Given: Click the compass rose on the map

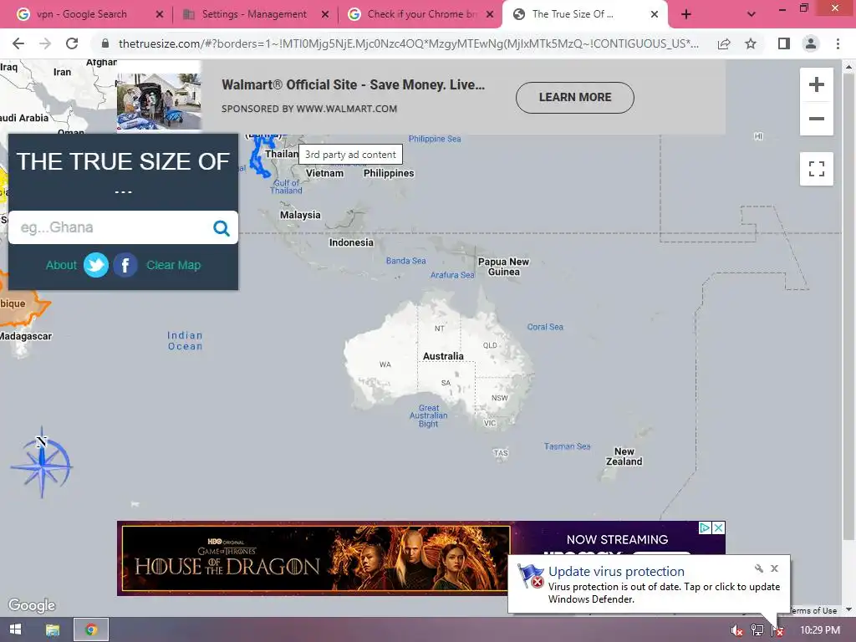Looking at the screenshot, I should [42, 462].
